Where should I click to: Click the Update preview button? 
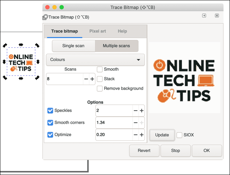pos(162,135)
